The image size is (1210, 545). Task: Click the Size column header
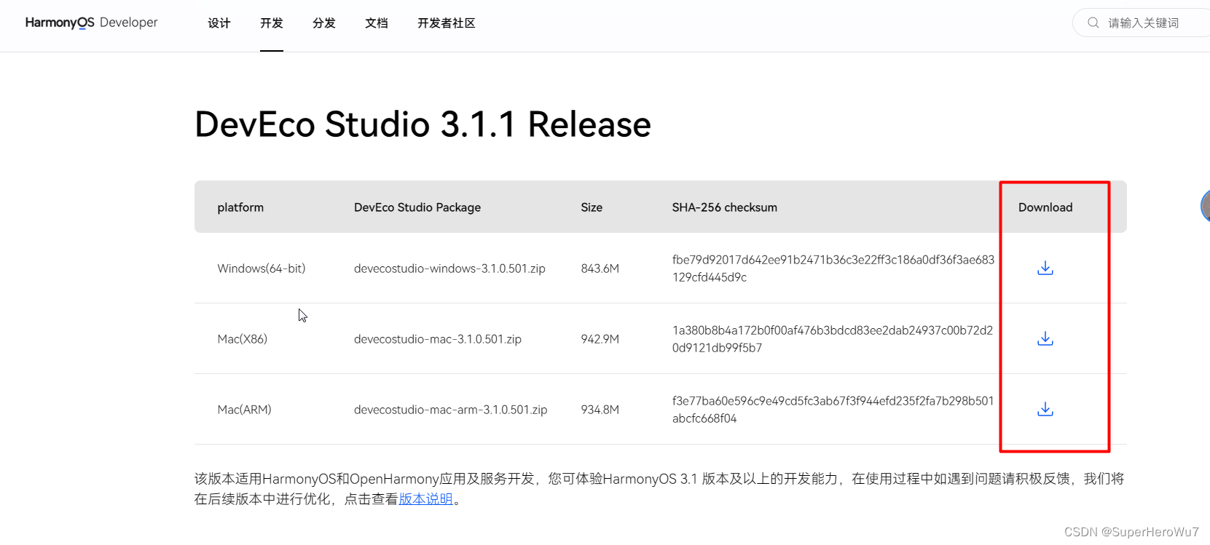(x=592, y=207)
